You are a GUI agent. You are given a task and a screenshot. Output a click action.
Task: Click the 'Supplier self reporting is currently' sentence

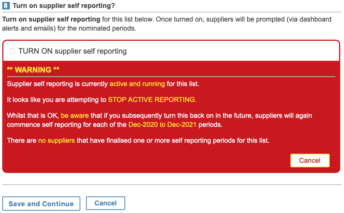point(103,84)
